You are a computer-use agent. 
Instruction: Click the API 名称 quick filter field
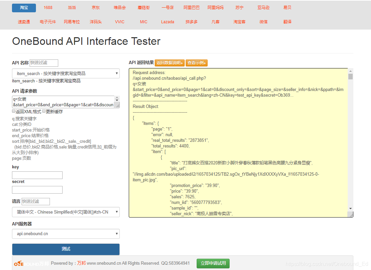pos(44,63)
